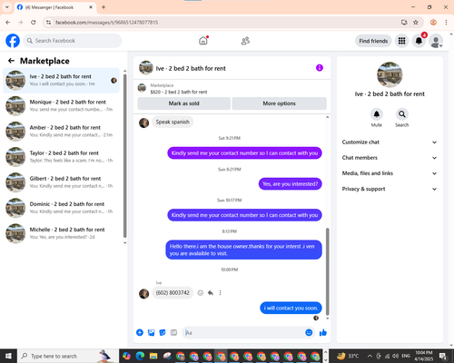
Task: Open more actions plus icon in composer
Action: click(x=140, y=333)
